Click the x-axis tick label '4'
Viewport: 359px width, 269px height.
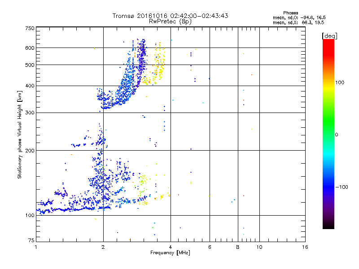coord(171,247)
